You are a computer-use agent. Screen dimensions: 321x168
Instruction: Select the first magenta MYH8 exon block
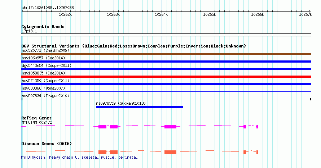(x=102, y=127)
